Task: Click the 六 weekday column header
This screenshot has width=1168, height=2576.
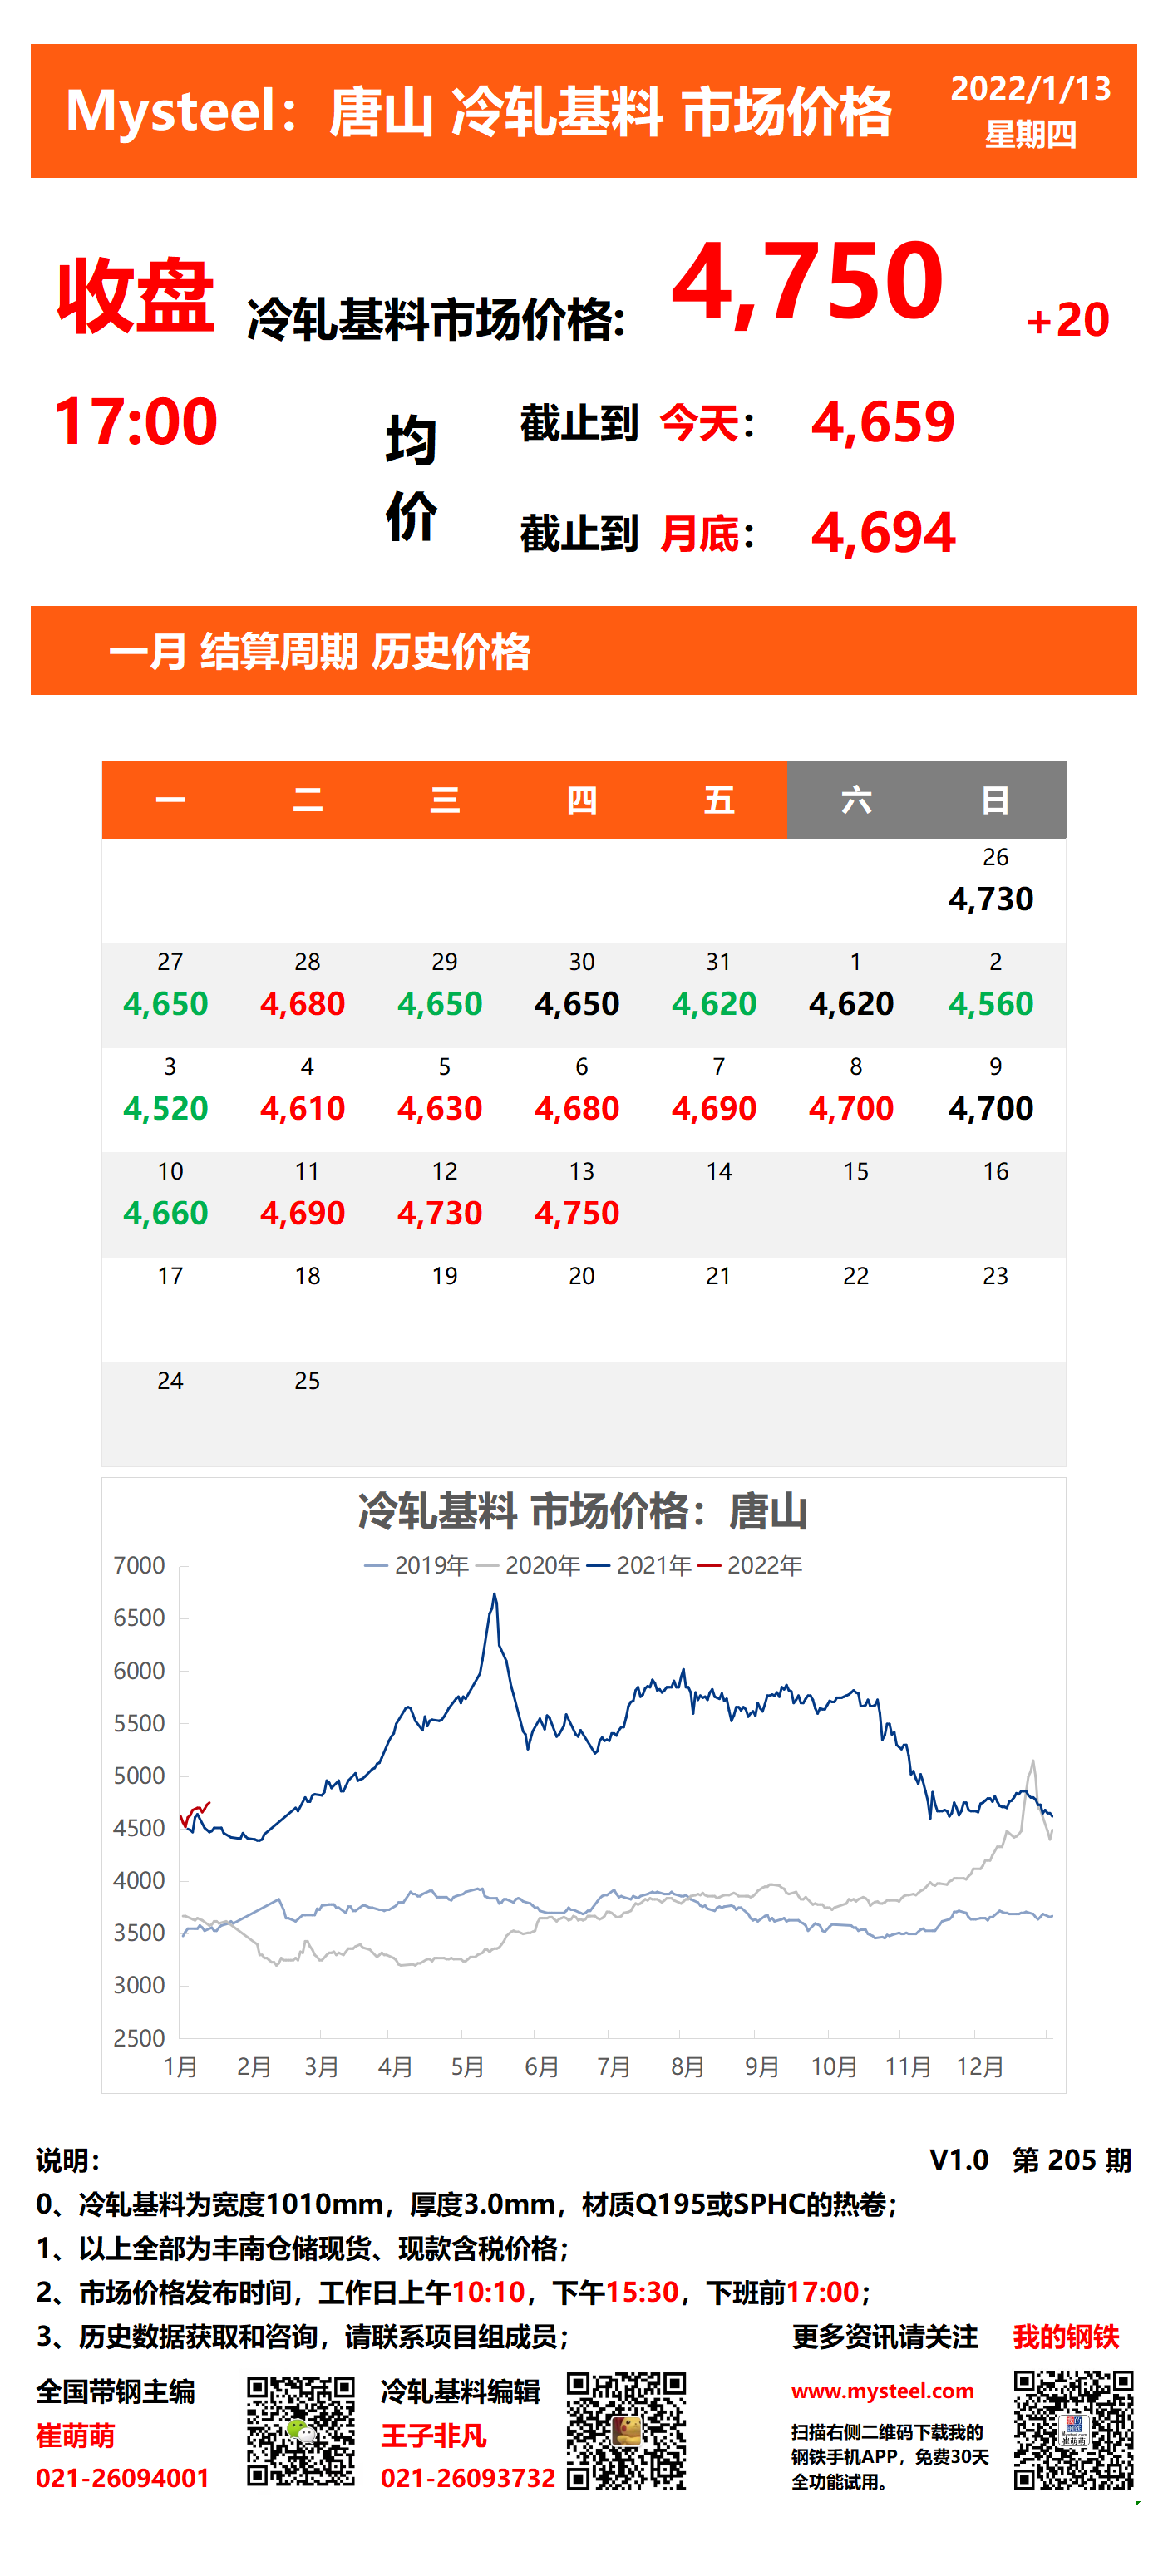Action: [x=856, y=800]
